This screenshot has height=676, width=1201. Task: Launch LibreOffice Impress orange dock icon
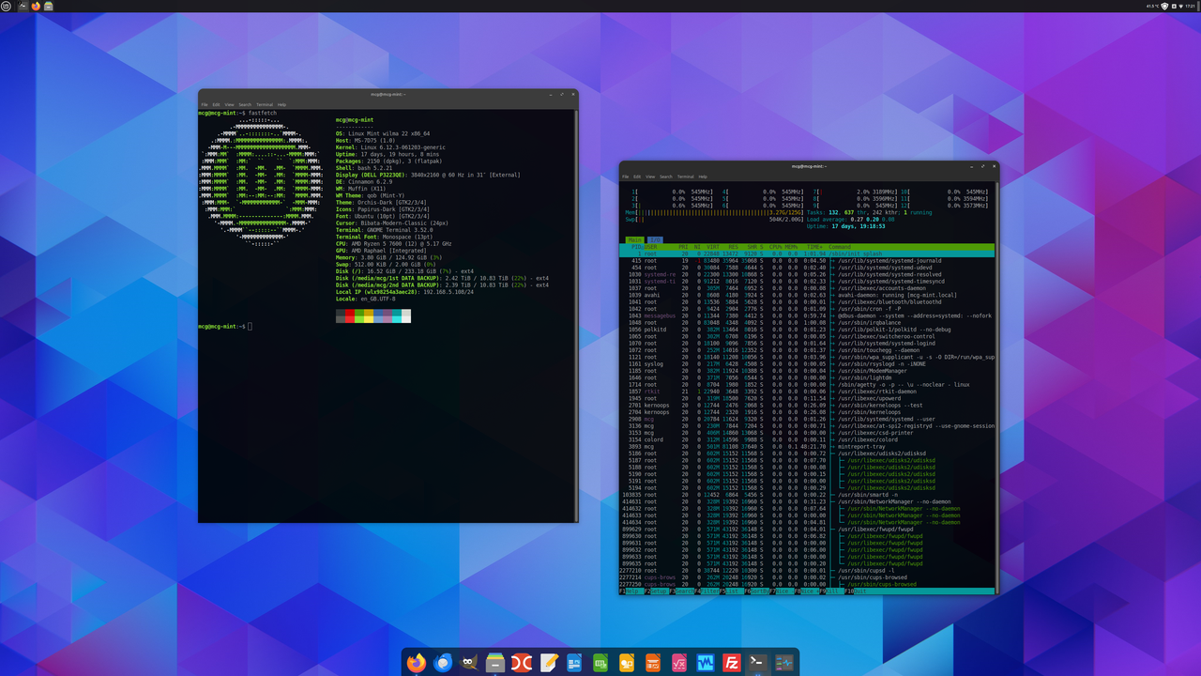pyautogui.click(x=653, y=663)
